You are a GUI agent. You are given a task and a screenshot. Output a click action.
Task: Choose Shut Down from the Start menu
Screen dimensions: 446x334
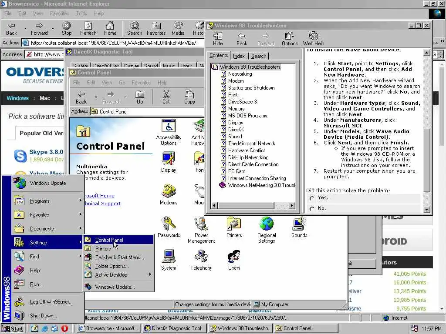(x=48, y=316)
